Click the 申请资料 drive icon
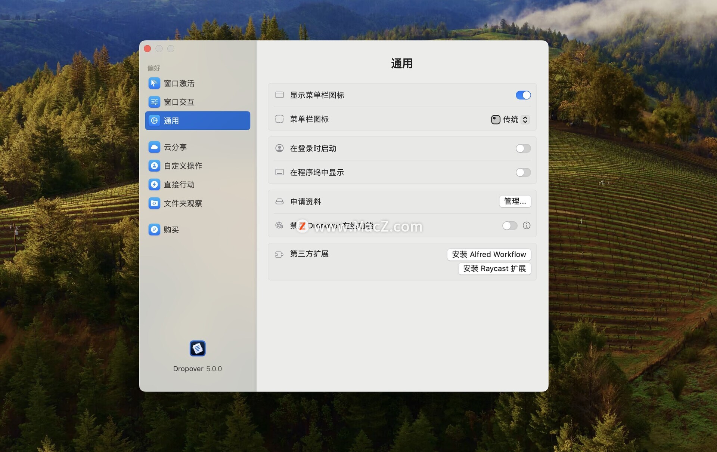The width and height of the screenshot is (717, 452). [279, 202]
